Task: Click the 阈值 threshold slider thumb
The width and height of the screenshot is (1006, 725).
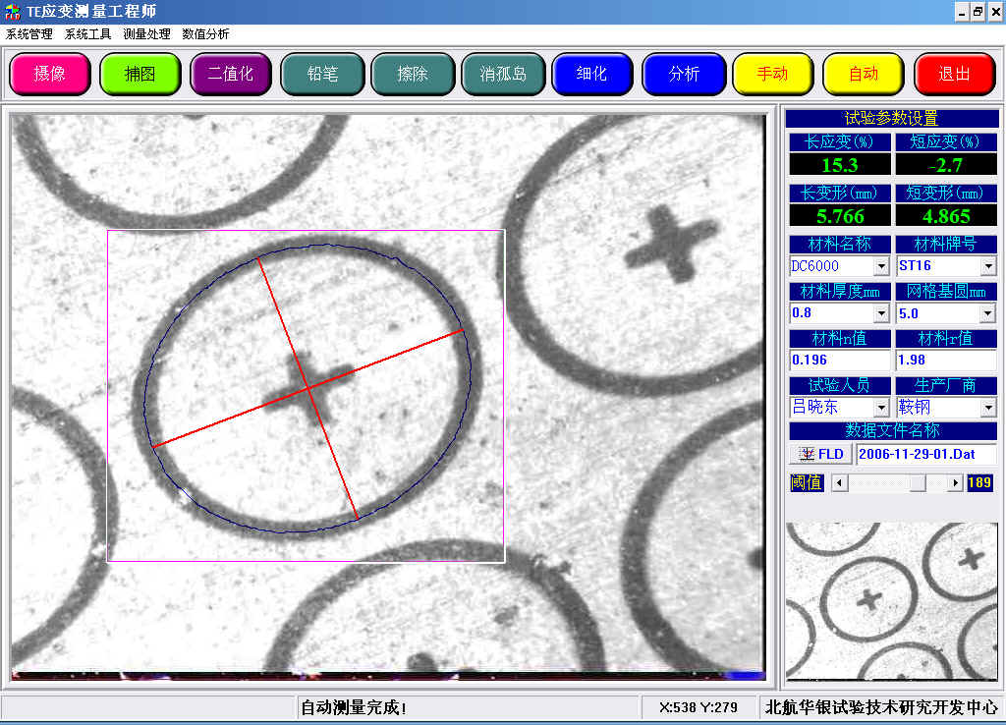Action: 919,482
